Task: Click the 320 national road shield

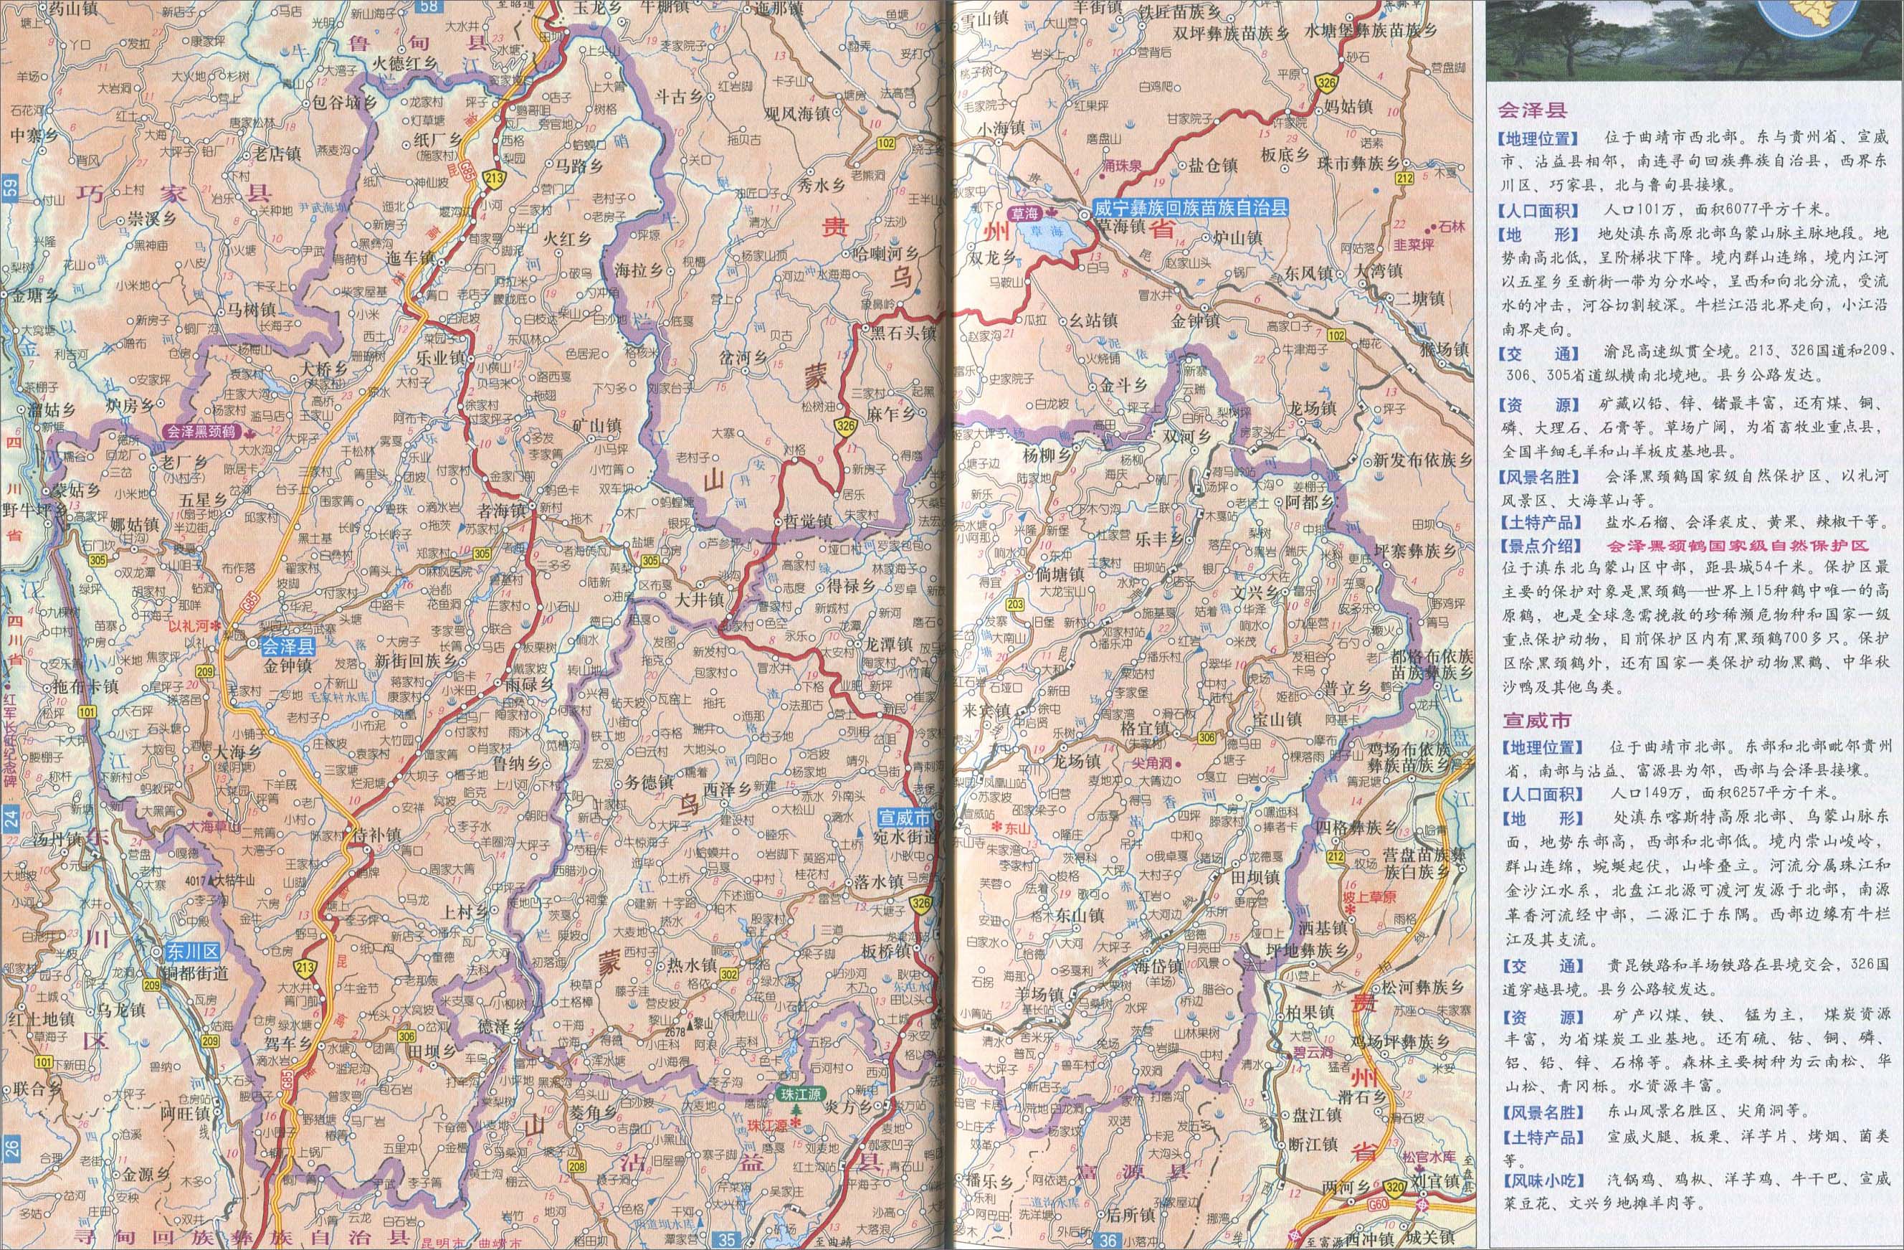Action: [1396, 1187]
